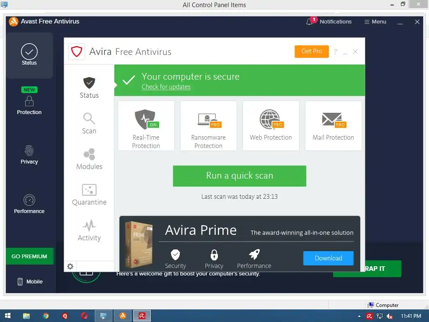Image resolution: width=429 pixels, height=322 pixels.
Task: Click network tray icon
Action: click(x=380, y=316)
